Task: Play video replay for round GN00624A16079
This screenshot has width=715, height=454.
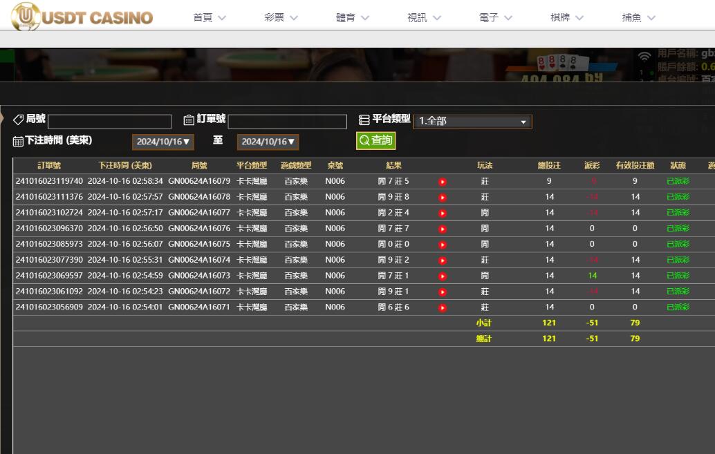Action: pyautogui.click(x=443, y=182)
